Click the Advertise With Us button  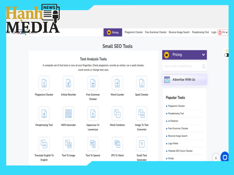tap(185, 80)
